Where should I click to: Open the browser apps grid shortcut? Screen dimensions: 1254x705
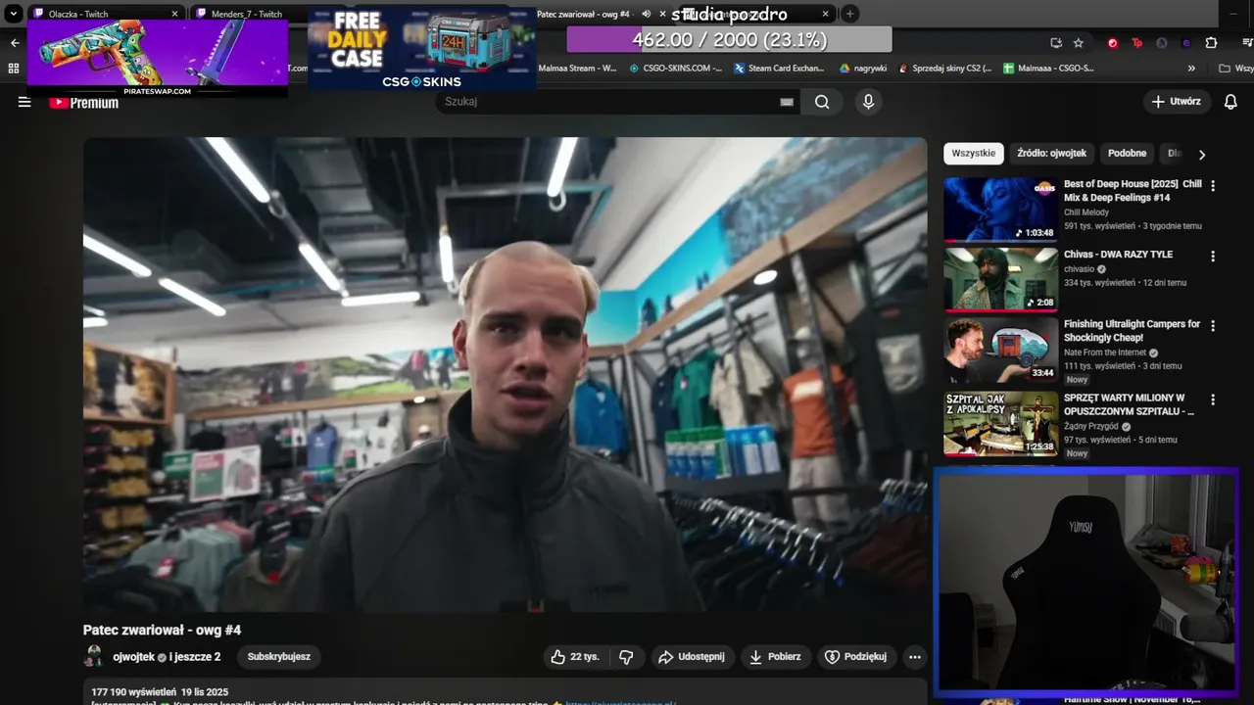[14, 69]
